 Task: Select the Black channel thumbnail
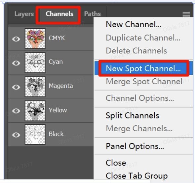point(35,135)
